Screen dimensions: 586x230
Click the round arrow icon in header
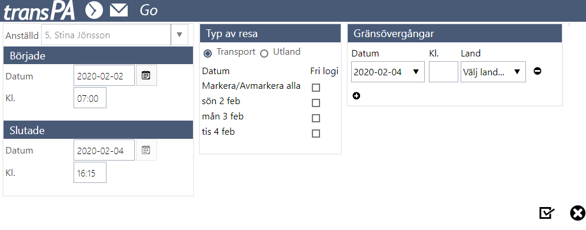(x=94, y=10)
